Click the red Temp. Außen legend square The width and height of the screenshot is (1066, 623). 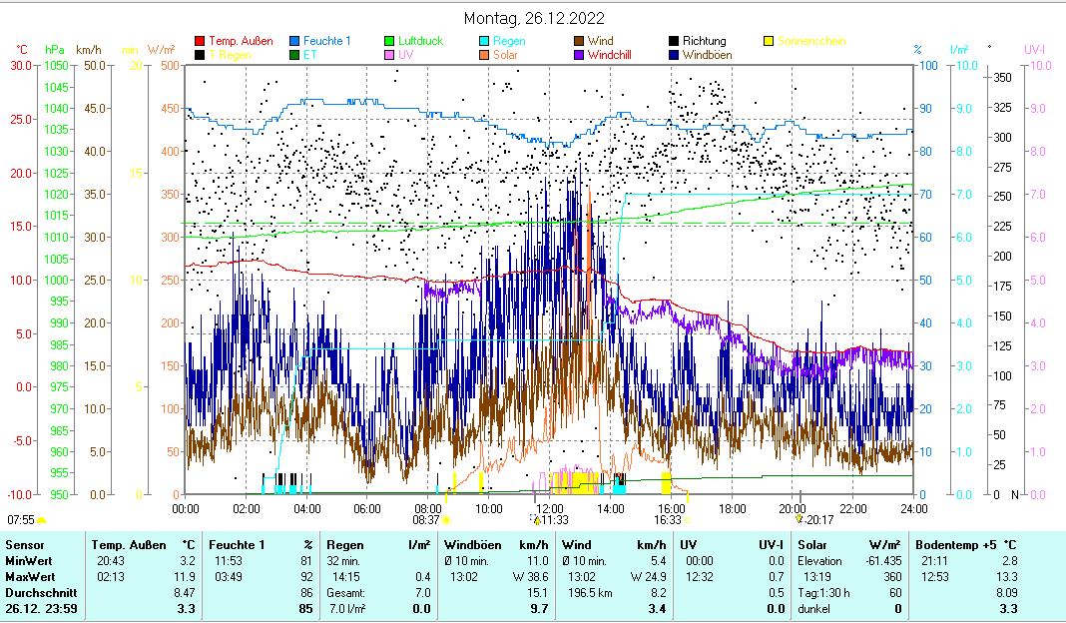(x=201, y=41)
